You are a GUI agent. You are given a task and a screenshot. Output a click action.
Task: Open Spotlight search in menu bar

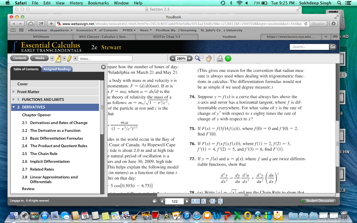click(339, 3)
